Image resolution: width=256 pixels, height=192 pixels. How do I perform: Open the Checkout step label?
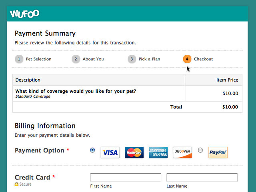coord(204,59)
